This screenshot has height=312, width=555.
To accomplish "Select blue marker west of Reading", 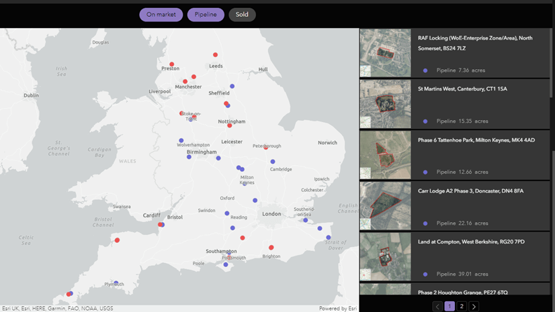I will (227, 213).
